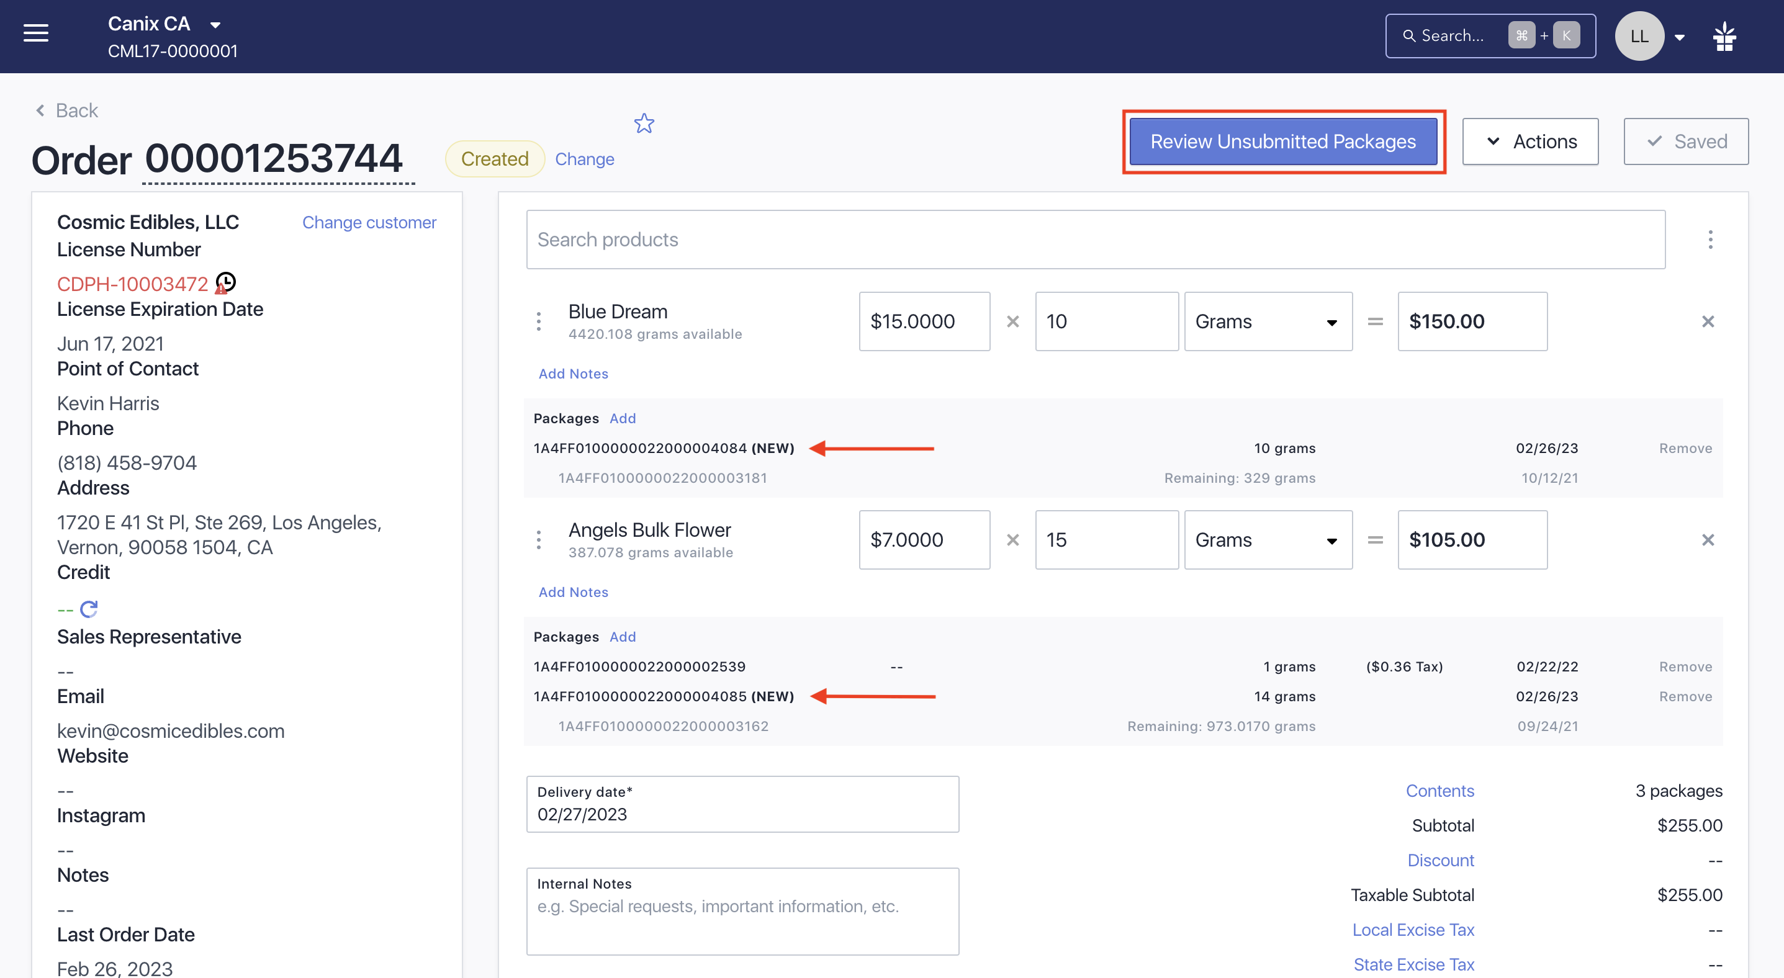Click Angels Bulk Flower quantity field showing 15

1107,540
